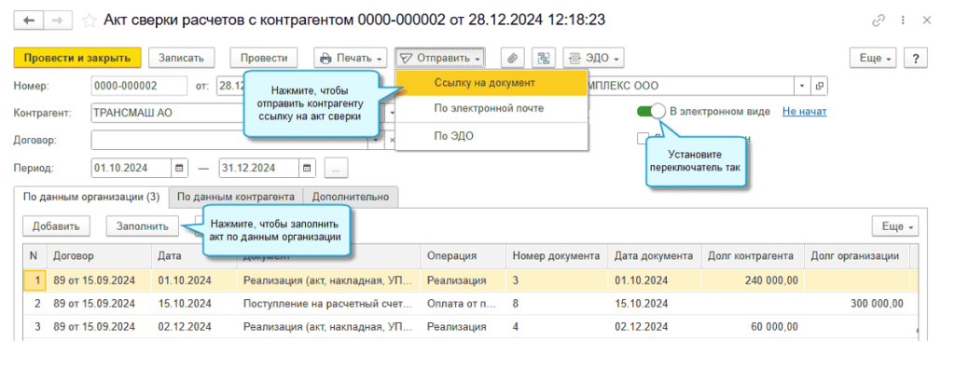Open related documents structure icon

tap(544, 59)
